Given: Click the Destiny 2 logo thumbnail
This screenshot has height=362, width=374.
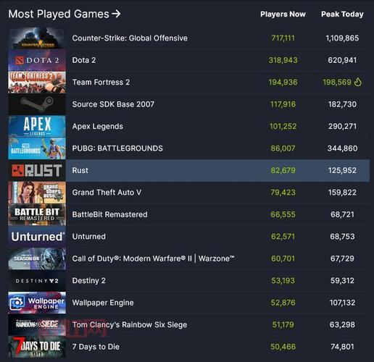Looking at the screenshot, I should click(37, 281).
